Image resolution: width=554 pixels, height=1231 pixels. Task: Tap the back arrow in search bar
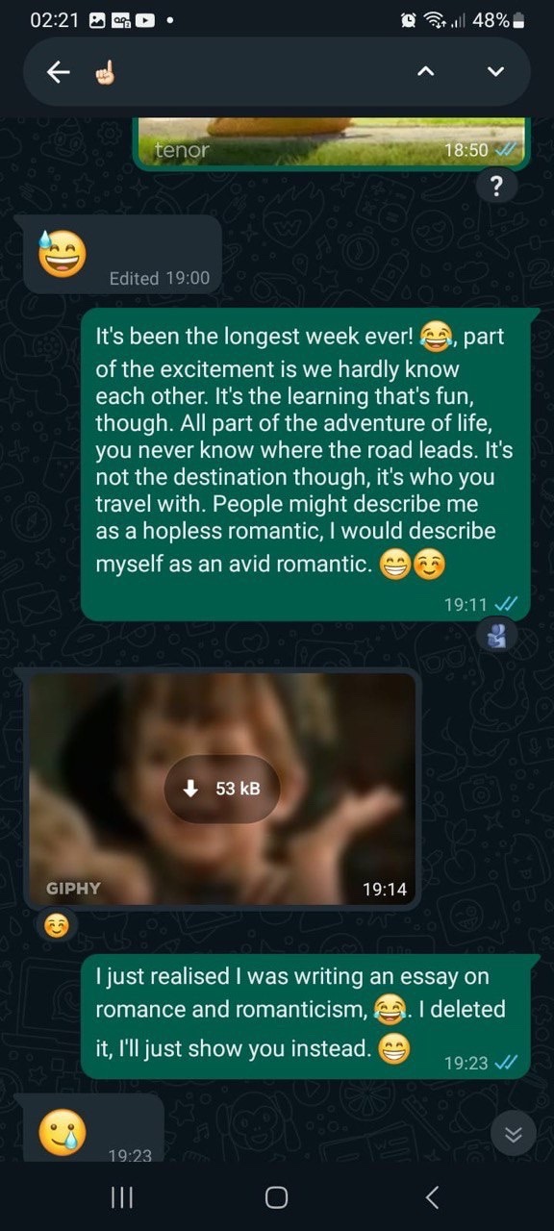(60, 72)
